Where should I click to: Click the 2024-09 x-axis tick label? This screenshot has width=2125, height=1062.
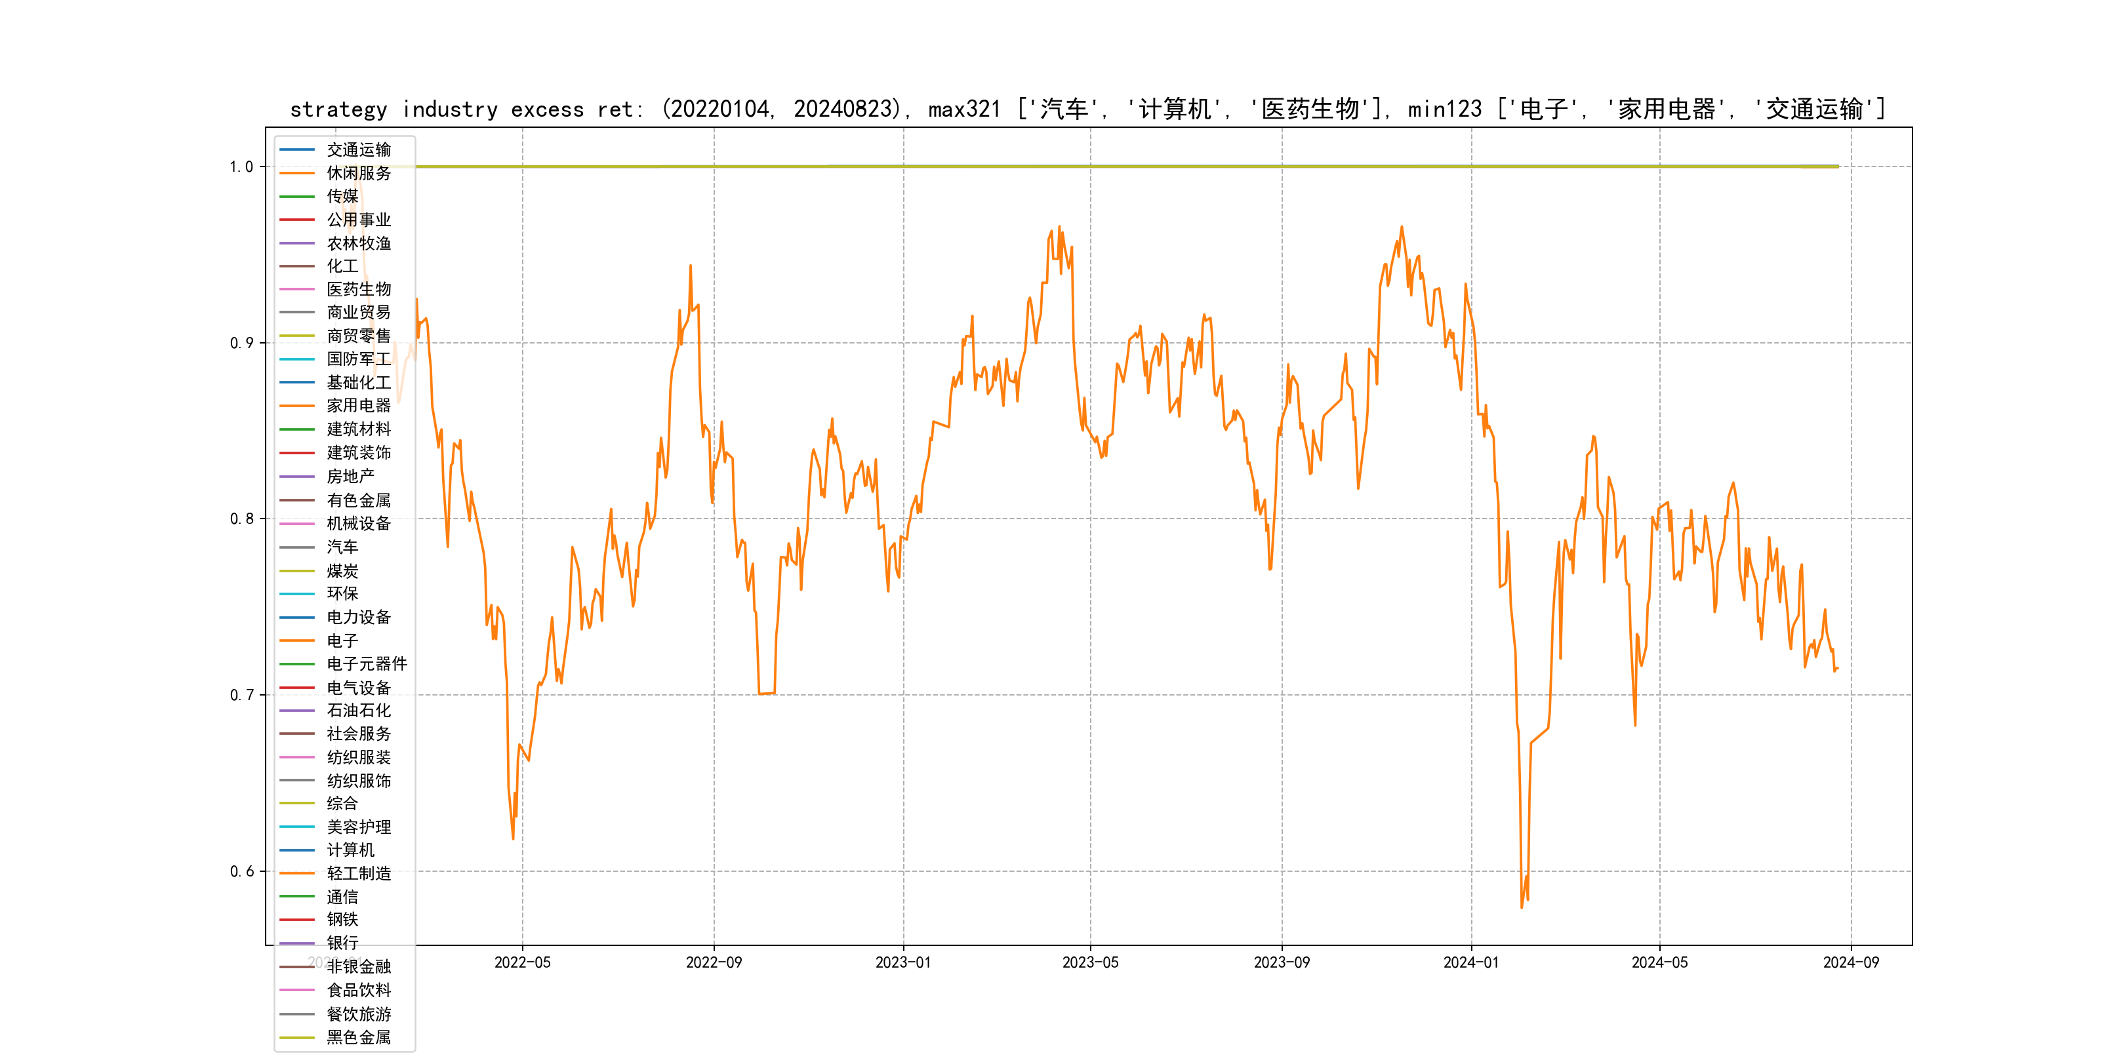(x=1850, y=962)
